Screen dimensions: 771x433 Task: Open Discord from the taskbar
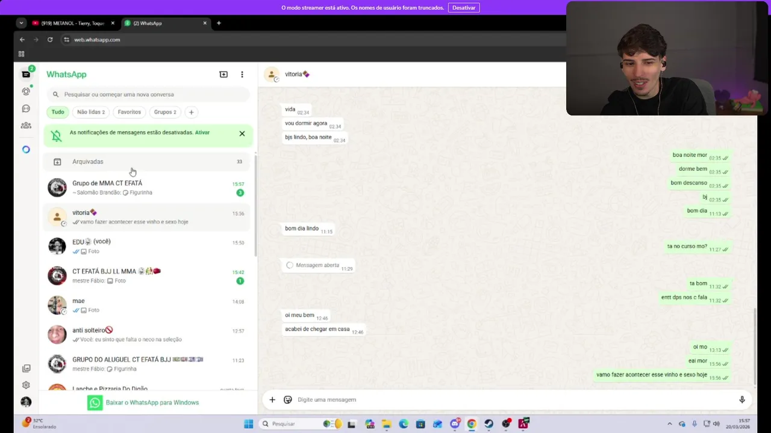pos(455,424)
